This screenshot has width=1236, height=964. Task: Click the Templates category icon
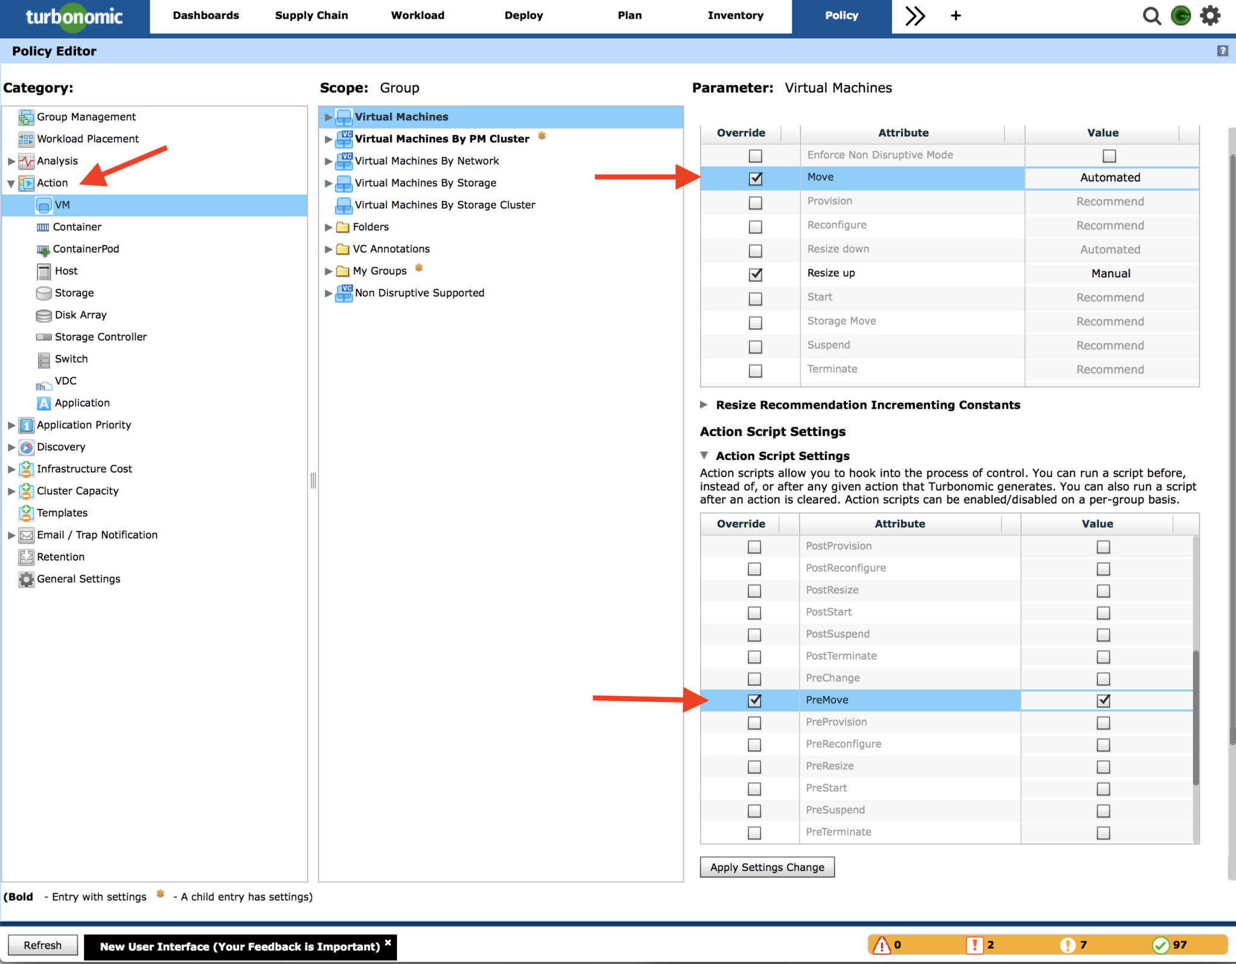coord(26,512)
